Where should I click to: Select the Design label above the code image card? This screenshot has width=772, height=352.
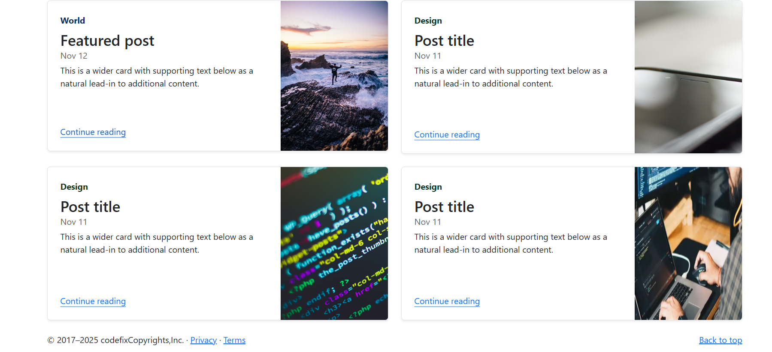point(74,187)
